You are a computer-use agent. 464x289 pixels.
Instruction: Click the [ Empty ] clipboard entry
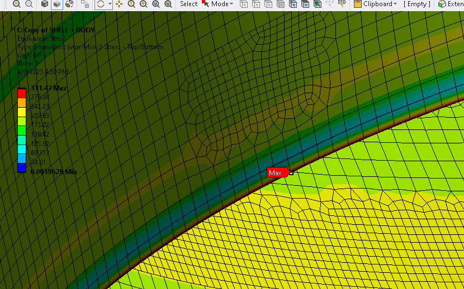pyautogui.click(x=417, y=4)
